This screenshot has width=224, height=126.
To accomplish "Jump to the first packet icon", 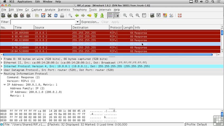I will (96, 15).
